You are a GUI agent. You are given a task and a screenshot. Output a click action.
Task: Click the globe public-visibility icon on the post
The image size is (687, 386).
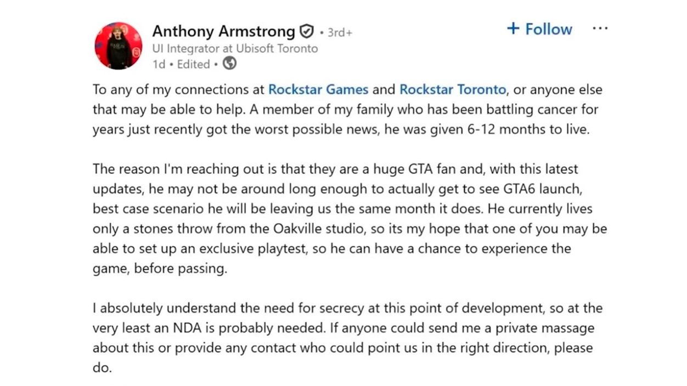[229, 64]
